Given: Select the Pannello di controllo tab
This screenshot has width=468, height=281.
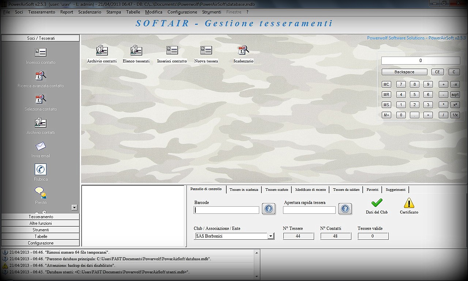Looking at the screenshot, I should 206,189.
